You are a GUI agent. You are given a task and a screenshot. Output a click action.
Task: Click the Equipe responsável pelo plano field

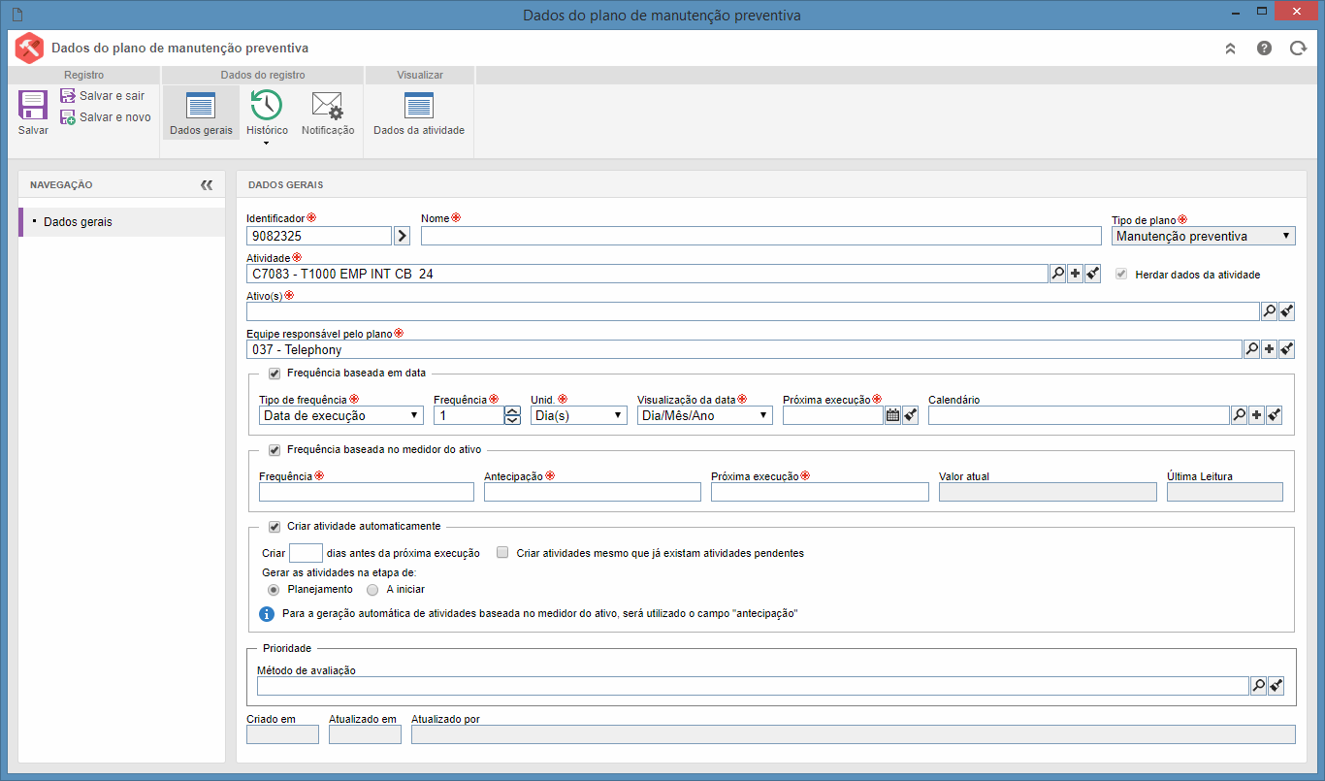(744, 349)
